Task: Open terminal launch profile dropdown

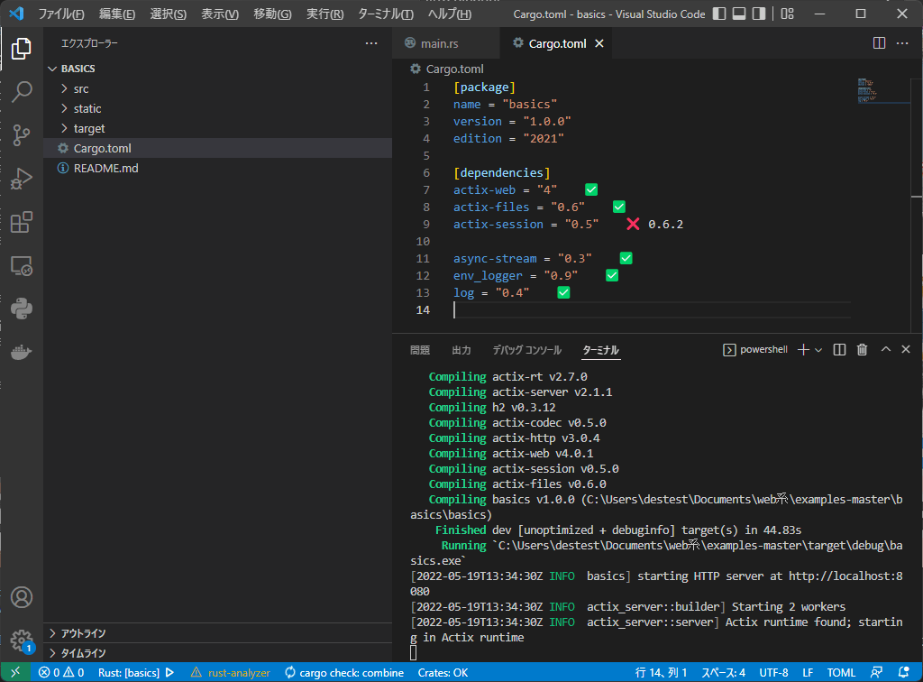Action: point(818,350)
